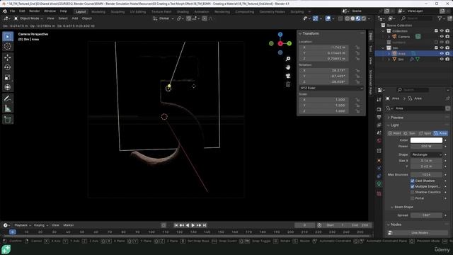The height and width of the screenshot is (255, 453).
Task: Open the outliner filter funnel
Action: 440,18
